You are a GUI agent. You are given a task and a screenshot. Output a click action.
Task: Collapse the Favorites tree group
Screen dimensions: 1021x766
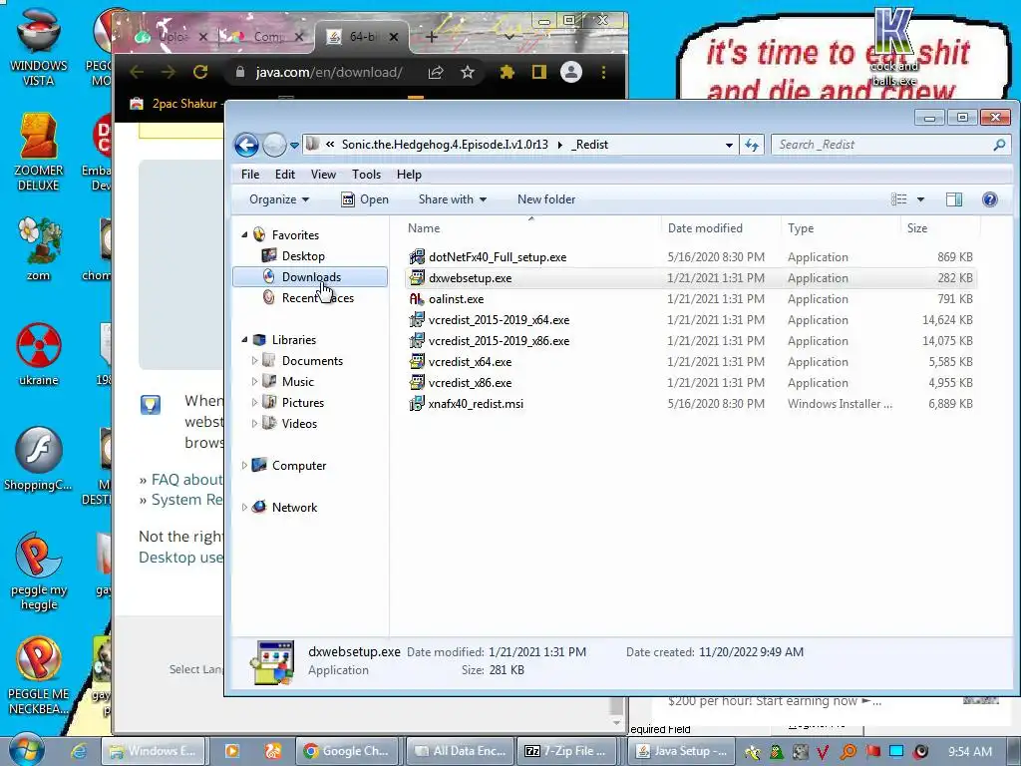pos(244,234)
